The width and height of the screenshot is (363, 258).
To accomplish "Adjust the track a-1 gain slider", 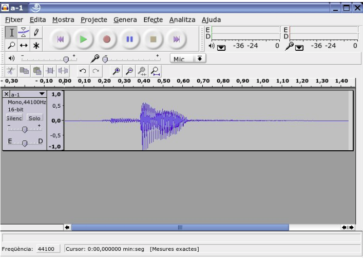I will pyautogui.click(x=25, y=129).
